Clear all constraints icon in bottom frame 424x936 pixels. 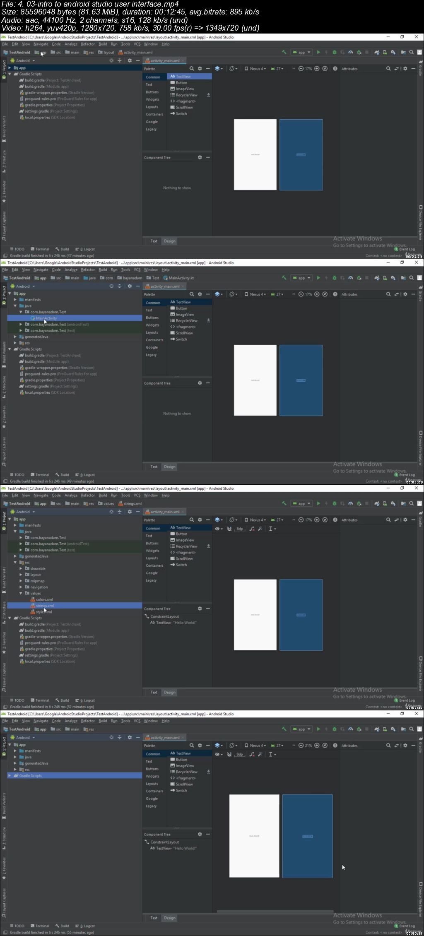[x=252, y=754]
